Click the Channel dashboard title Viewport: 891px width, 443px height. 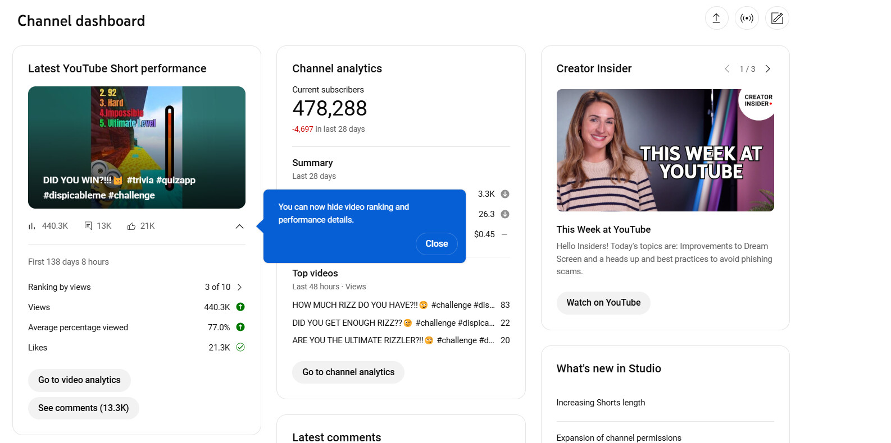(x=81, y=21)
